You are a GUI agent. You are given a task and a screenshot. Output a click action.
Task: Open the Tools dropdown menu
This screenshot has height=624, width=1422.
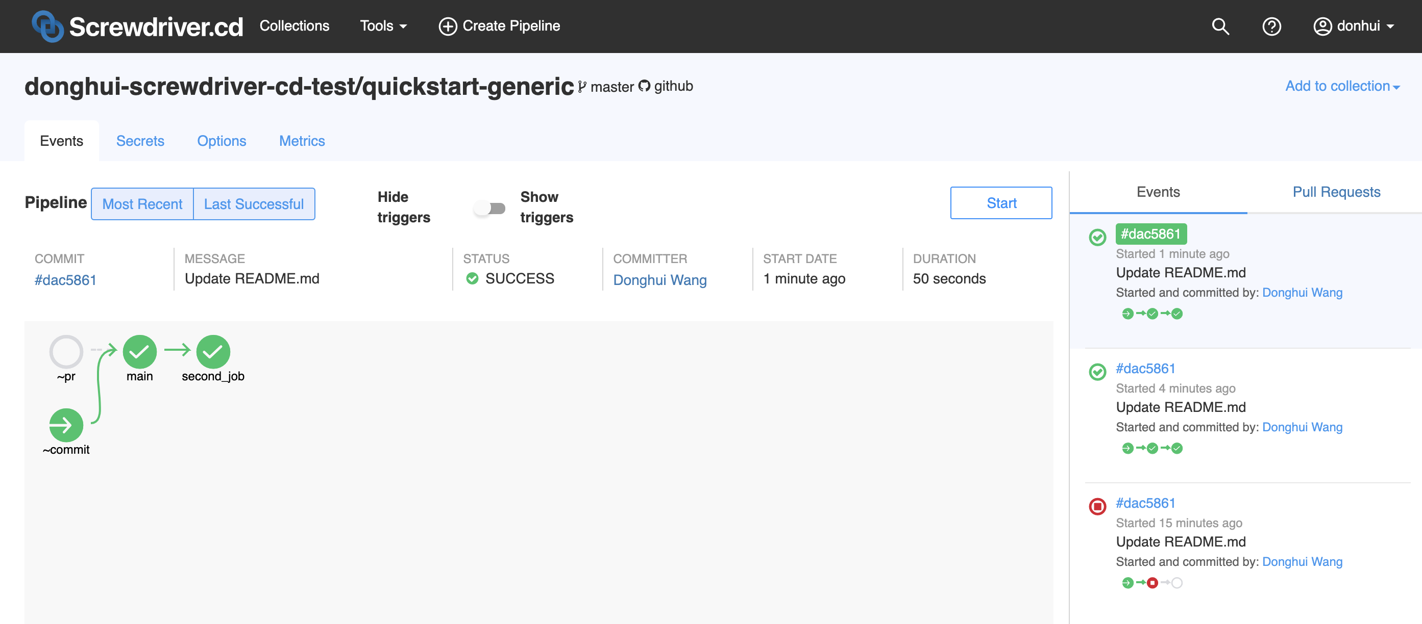pyautogui.click(x=382, y=25)
